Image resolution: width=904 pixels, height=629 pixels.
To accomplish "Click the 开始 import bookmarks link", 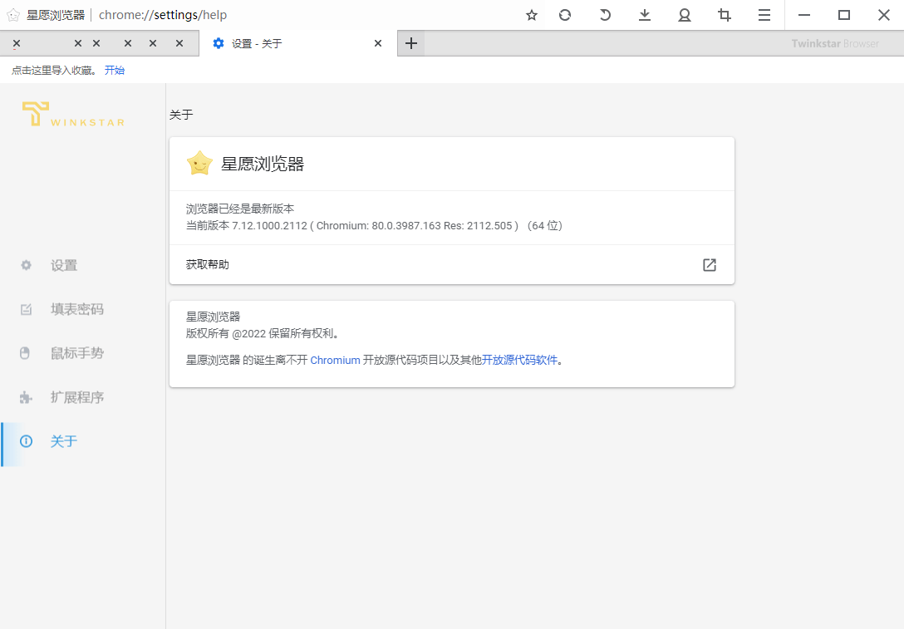I will (115, 71).
